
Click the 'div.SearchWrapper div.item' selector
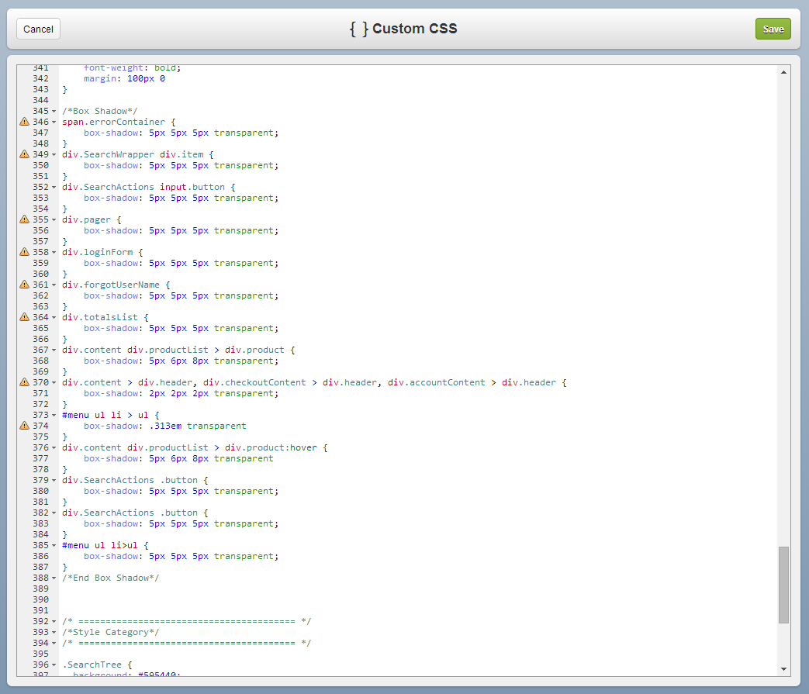133,154
